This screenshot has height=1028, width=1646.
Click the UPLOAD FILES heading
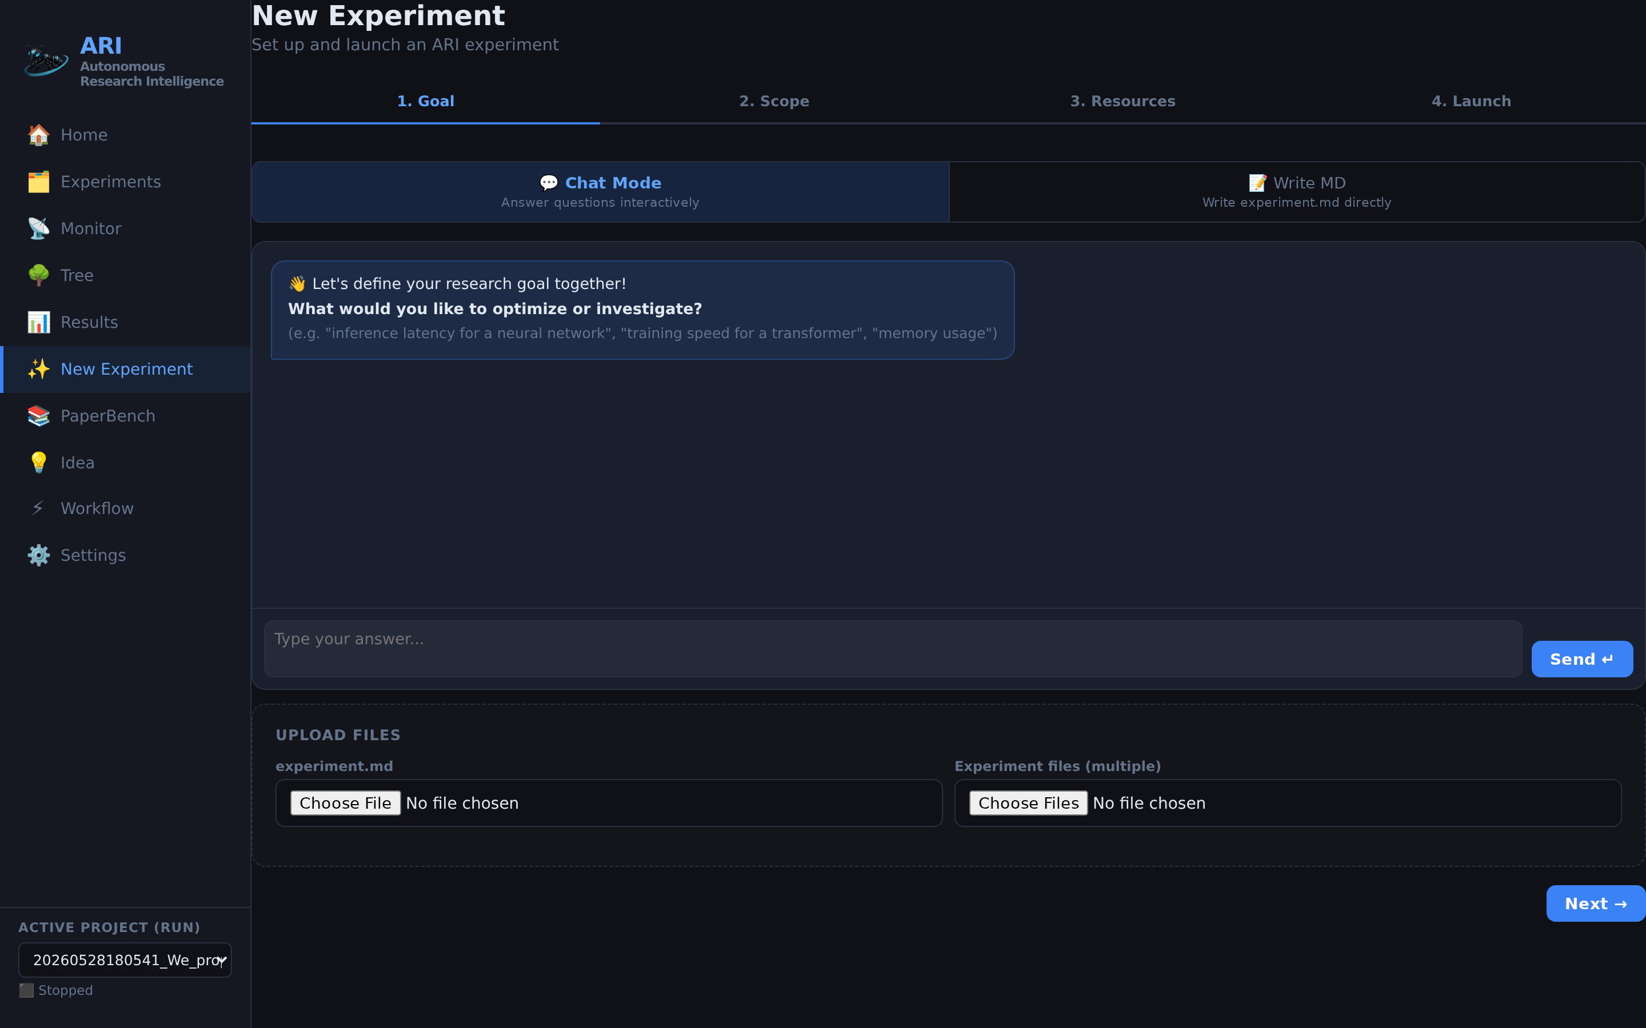point(338,735)
